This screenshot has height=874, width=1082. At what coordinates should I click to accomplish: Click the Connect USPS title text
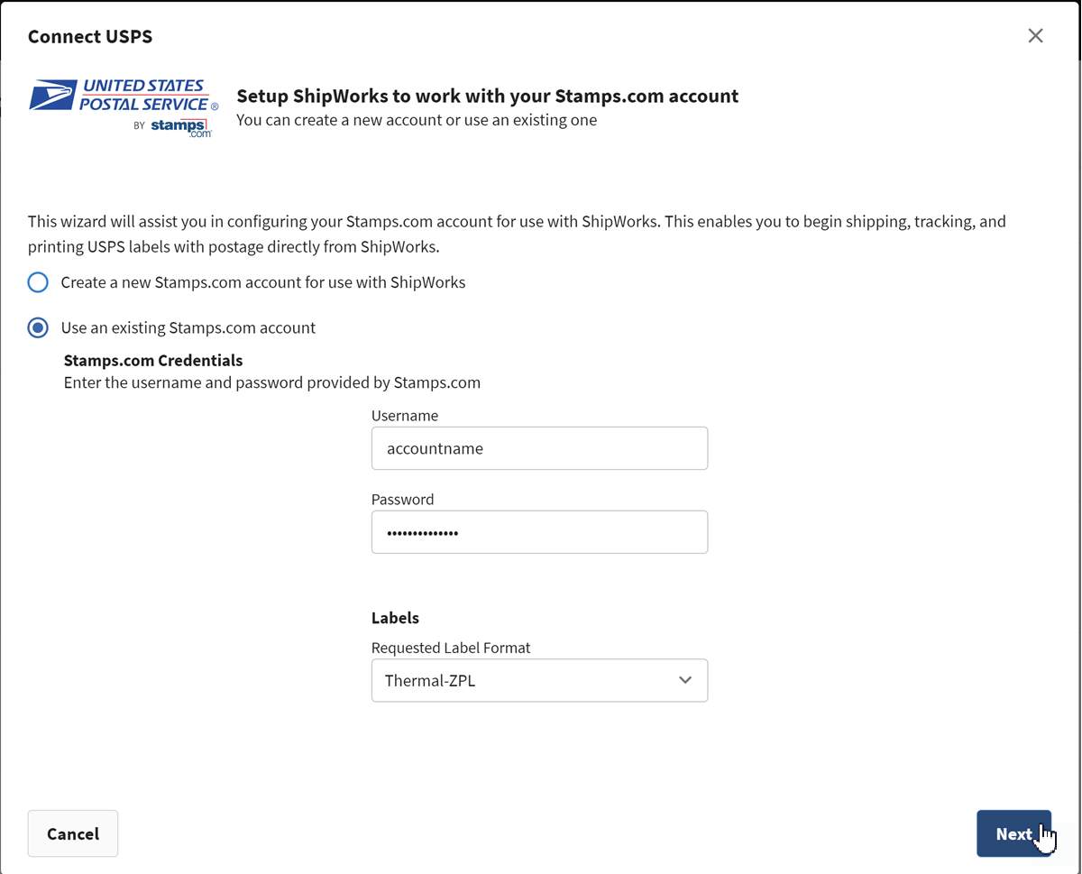tap(90, 36)
